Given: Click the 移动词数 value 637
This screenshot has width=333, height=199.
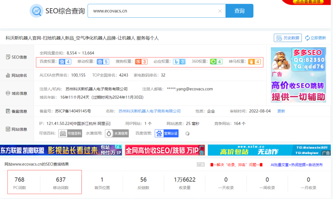Looking at the screenshot, I should coord(61,180).
